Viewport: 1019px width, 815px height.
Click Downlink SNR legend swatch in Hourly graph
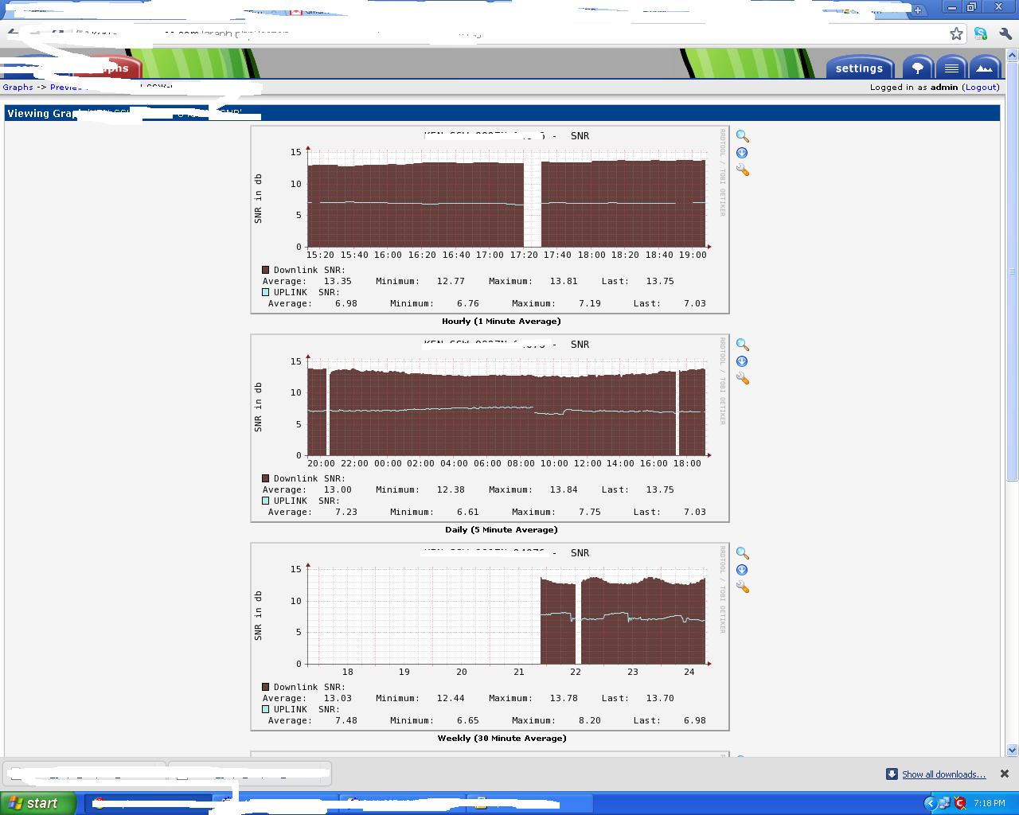(266, 270)
